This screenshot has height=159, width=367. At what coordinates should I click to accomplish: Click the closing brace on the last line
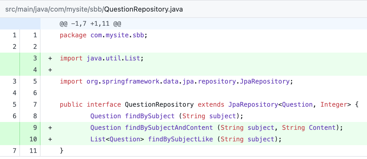click(x=61, y=151)
